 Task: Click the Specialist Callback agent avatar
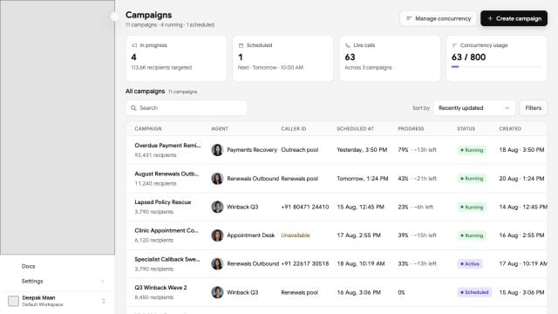click(217, 263)
